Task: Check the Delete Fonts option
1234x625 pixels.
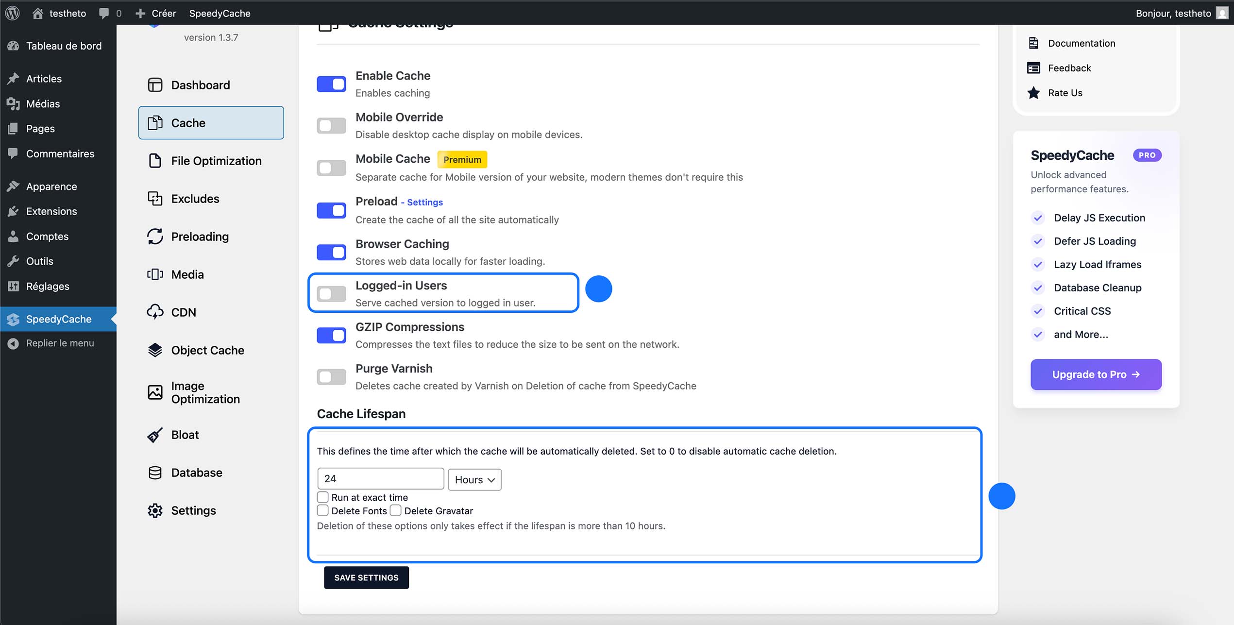Action: click(x=322, y=510)
